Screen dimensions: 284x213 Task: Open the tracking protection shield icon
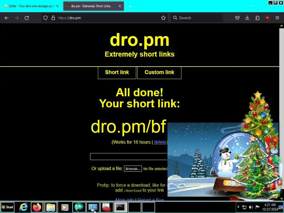(45, 18)
